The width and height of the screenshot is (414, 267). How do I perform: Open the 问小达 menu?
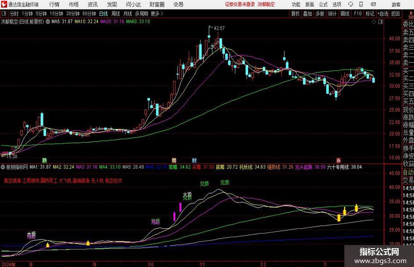pyautogui.click(x=133, y=4)
